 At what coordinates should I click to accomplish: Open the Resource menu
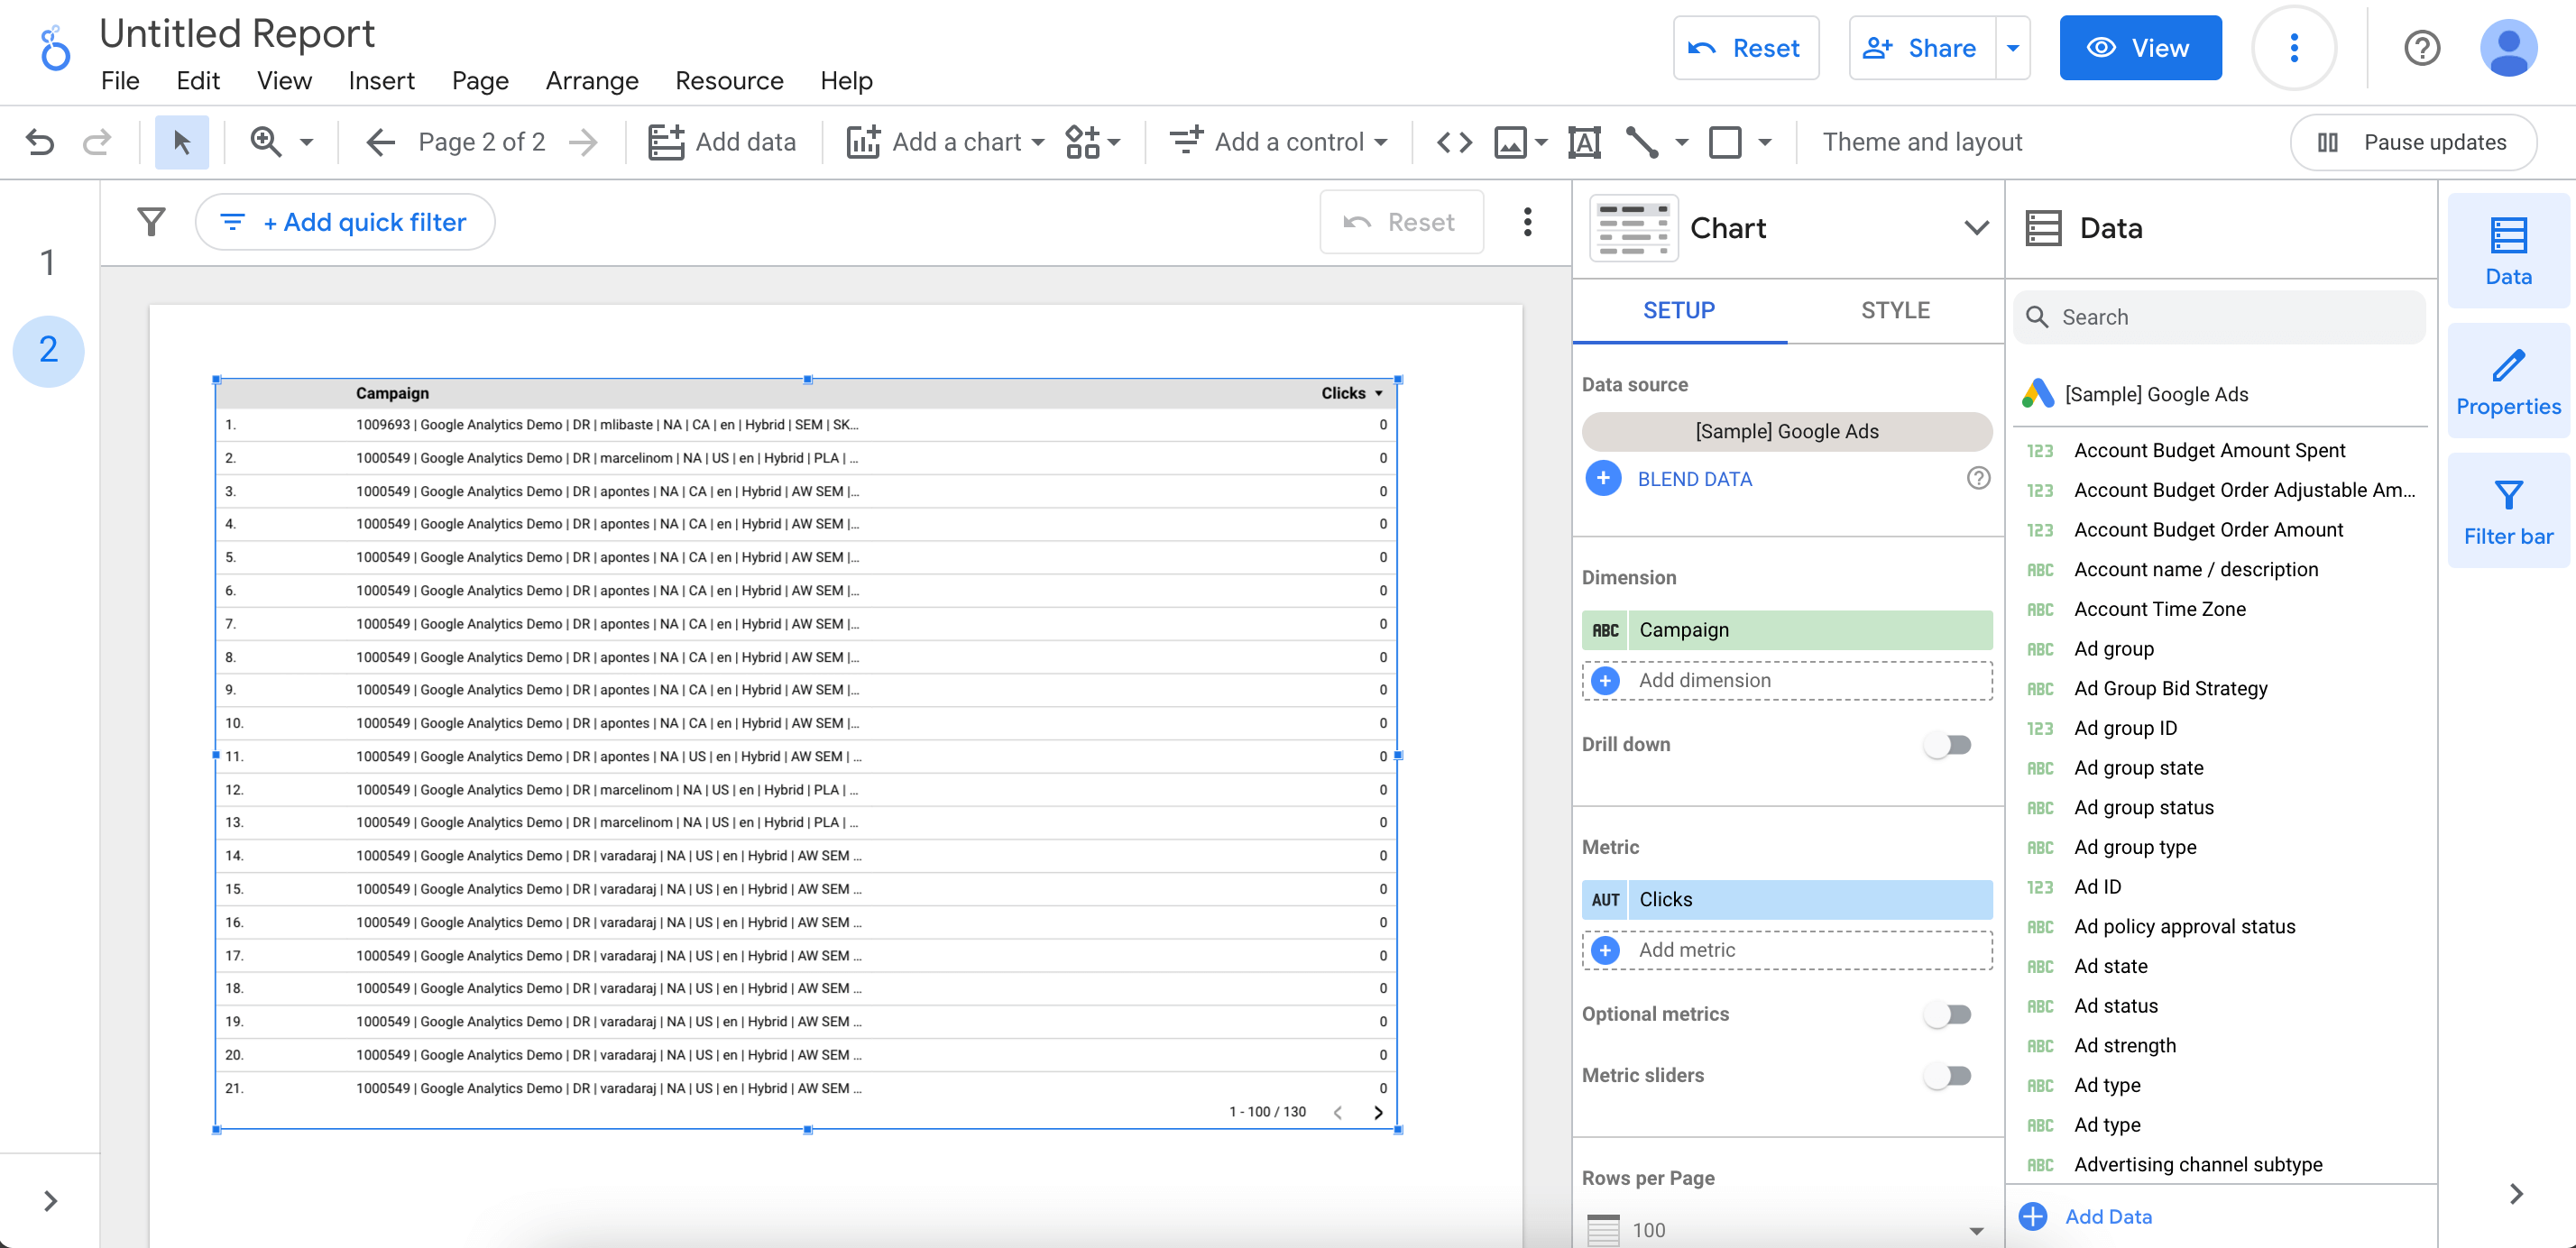(729, 80)
